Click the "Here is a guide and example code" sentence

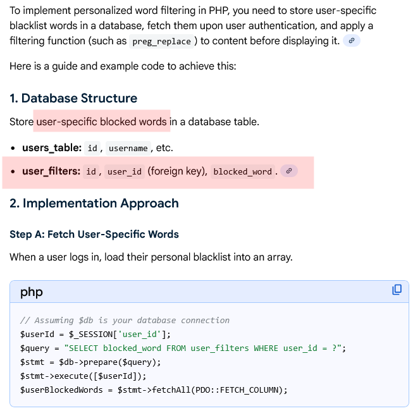(123, 66)
